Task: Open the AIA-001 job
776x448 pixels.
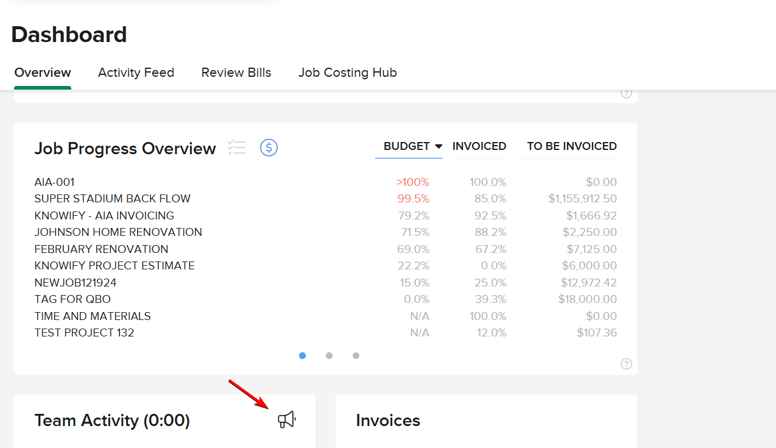Action: [54, 182]
